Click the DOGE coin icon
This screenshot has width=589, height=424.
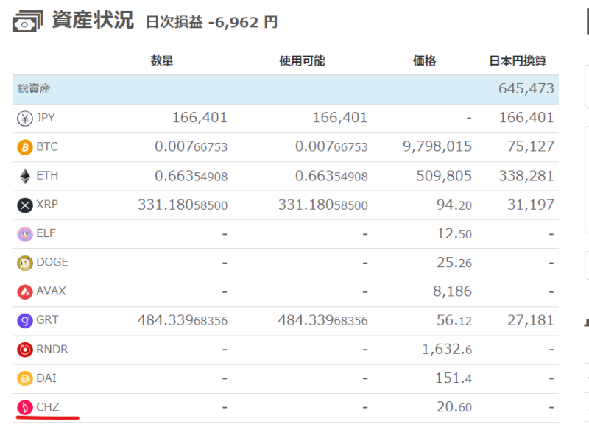25,264
